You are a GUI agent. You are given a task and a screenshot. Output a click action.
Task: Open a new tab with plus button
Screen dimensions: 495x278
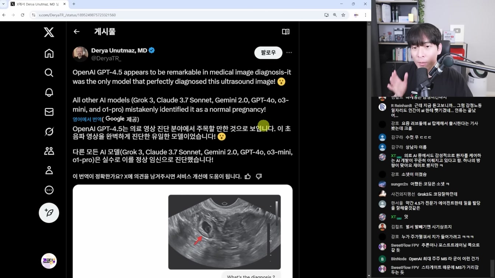pyautogui.click(x=74, y=4)
